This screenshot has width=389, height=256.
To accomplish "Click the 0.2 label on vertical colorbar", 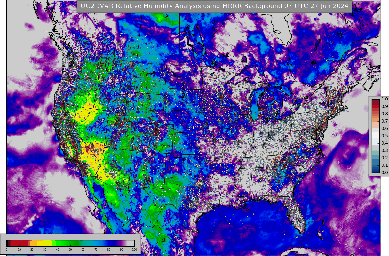I will [x=385, y=158].
